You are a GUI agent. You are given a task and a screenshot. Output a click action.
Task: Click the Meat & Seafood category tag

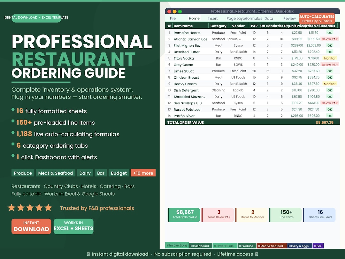(x=56, y=173)
